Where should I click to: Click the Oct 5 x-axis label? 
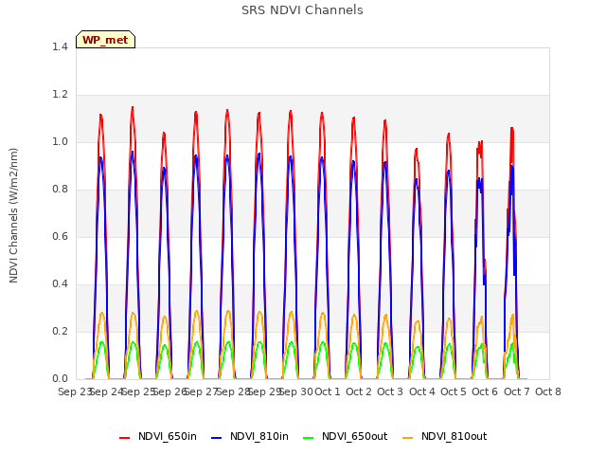[454, 391]
